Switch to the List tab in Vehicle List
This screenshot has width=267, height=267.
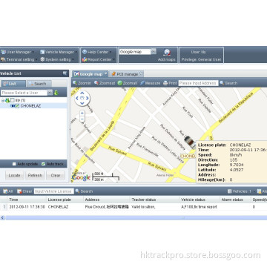pos(13,84)
